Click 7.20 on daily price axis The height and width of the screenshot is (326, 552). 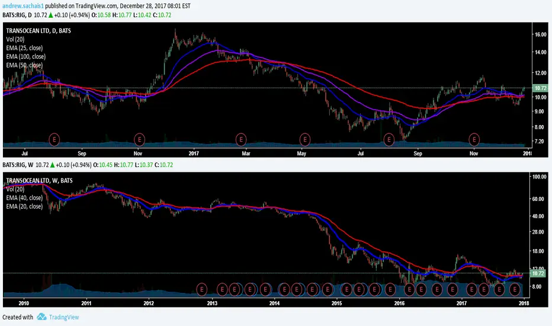pyautogui.click(x=540, y=141)
